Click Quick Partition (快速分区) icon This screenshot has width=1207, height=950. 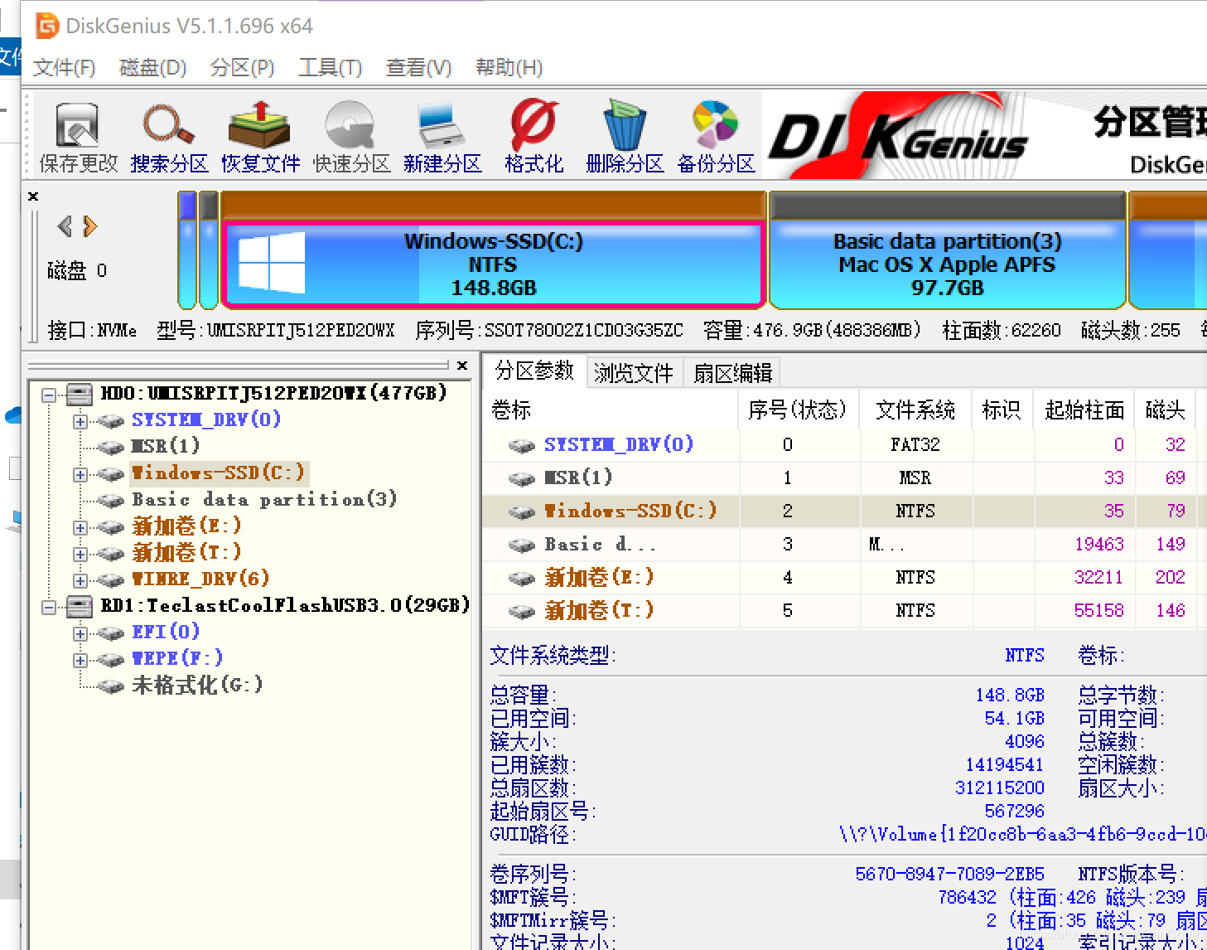click(351, 138)
